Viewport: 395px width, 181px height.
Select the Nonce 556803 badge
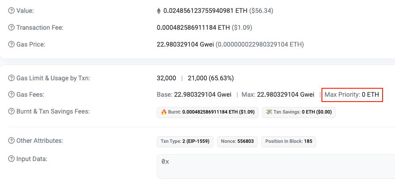237,142
